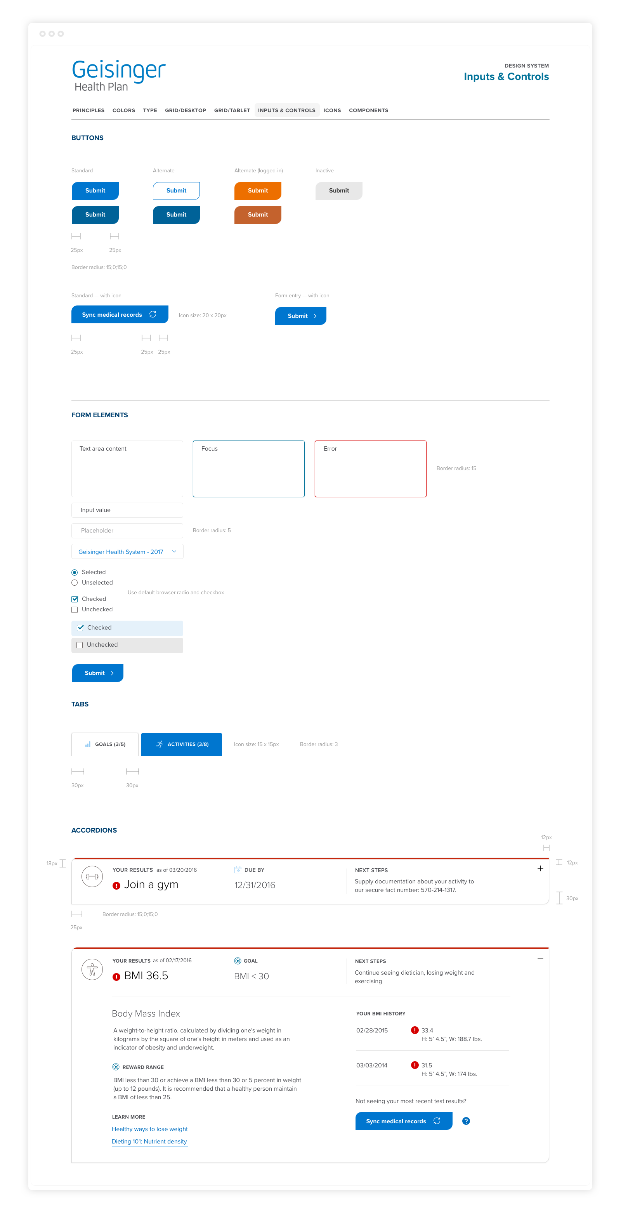Click the dark filled Alternate Submit button
The width and height of the screenshot is (621, 1218).
point(176,215)
